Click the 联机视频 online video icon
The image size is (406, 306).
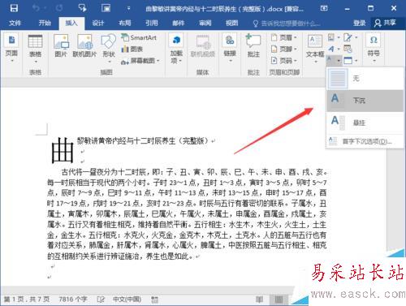coord(203,46)
